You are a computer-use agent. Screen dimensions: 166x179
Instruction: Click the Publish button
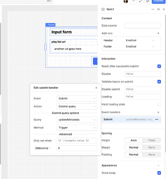click(x=159, y=1)
